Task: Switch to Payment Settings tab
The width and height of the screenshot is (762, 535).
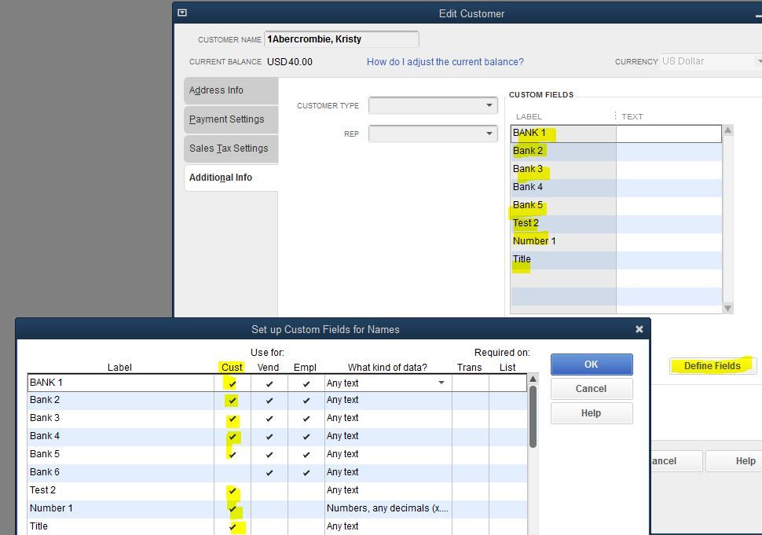Action: [231, 119]
